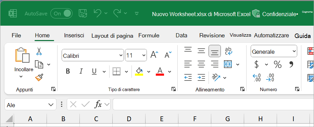Click the dollar currency format icon
The width and height of the screenshot is (314, 127).
click(x=256, y=64)
